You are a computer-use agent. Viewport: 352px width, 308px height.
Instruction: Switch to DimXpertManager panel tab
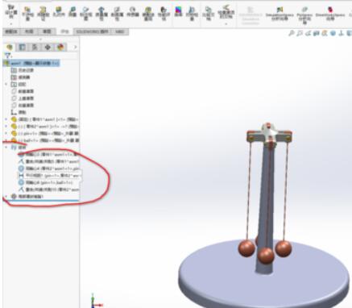pyautogui.click(x=48, y=48)
